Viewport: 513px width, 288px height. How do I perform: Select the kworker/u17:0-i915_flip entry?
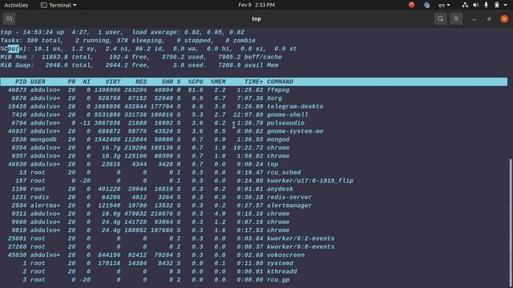point(310,181)
